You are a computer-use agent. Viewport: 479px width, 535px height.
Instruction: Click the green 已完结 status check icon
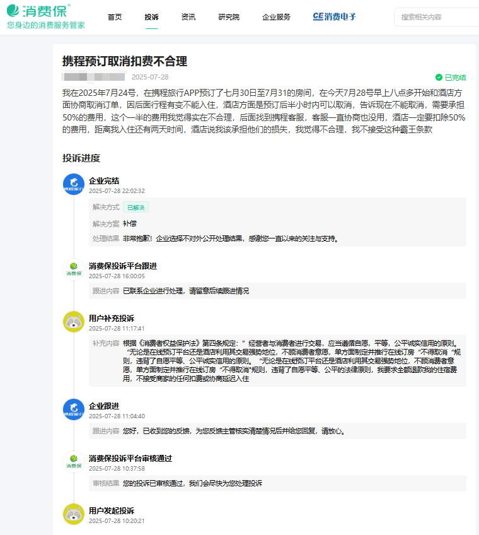(x=439, y=78)
